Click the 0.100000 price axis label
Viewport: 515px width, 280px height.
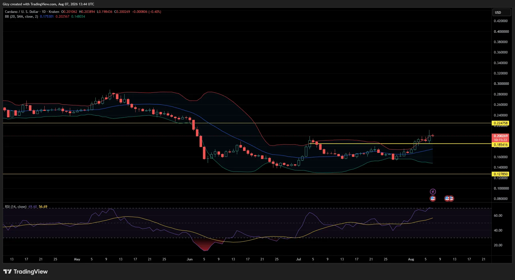click(501, 188)
